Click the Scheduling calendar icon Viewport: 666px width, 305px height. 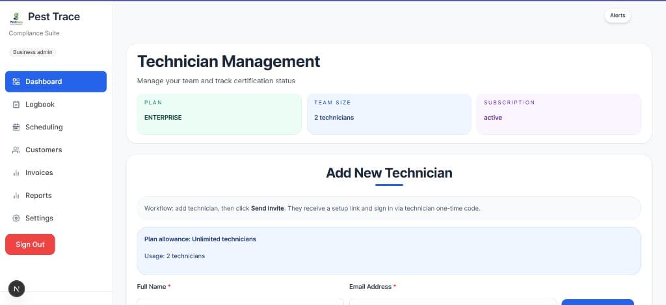[16, 127]
